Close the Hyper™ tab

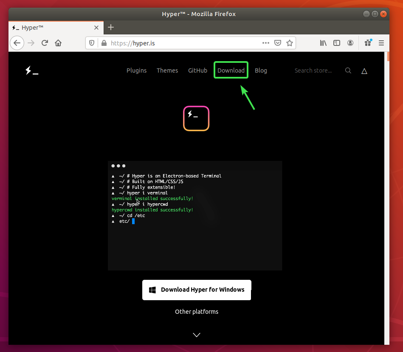[x=96, y=28]
